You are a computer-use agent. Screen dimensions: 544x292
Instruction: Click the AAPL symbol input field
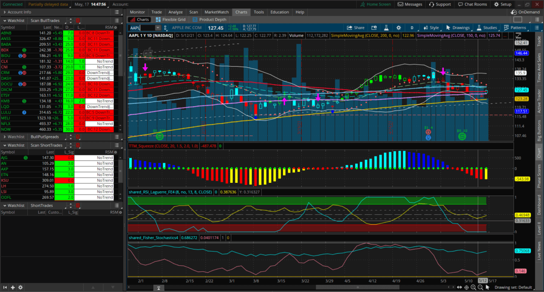coord(142,28)
